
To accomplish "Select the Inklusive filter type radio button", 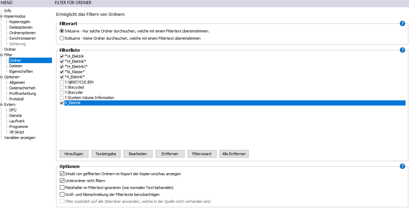I will pos(62,31).
